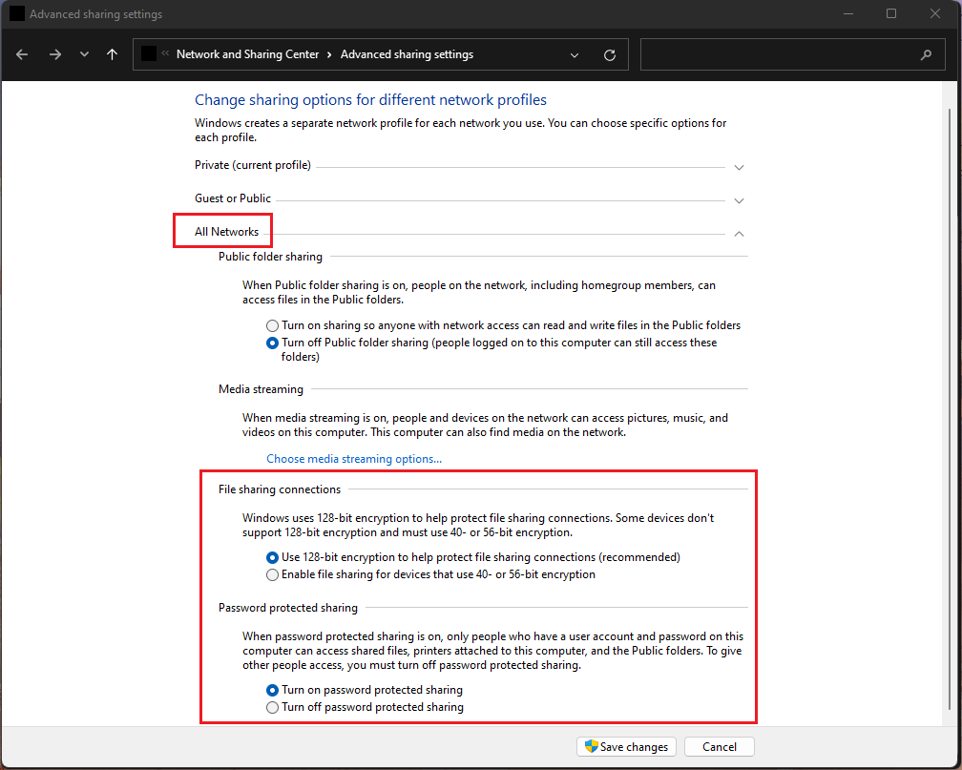
Task: Click the search magnifier icon
Action: point(926,54)
